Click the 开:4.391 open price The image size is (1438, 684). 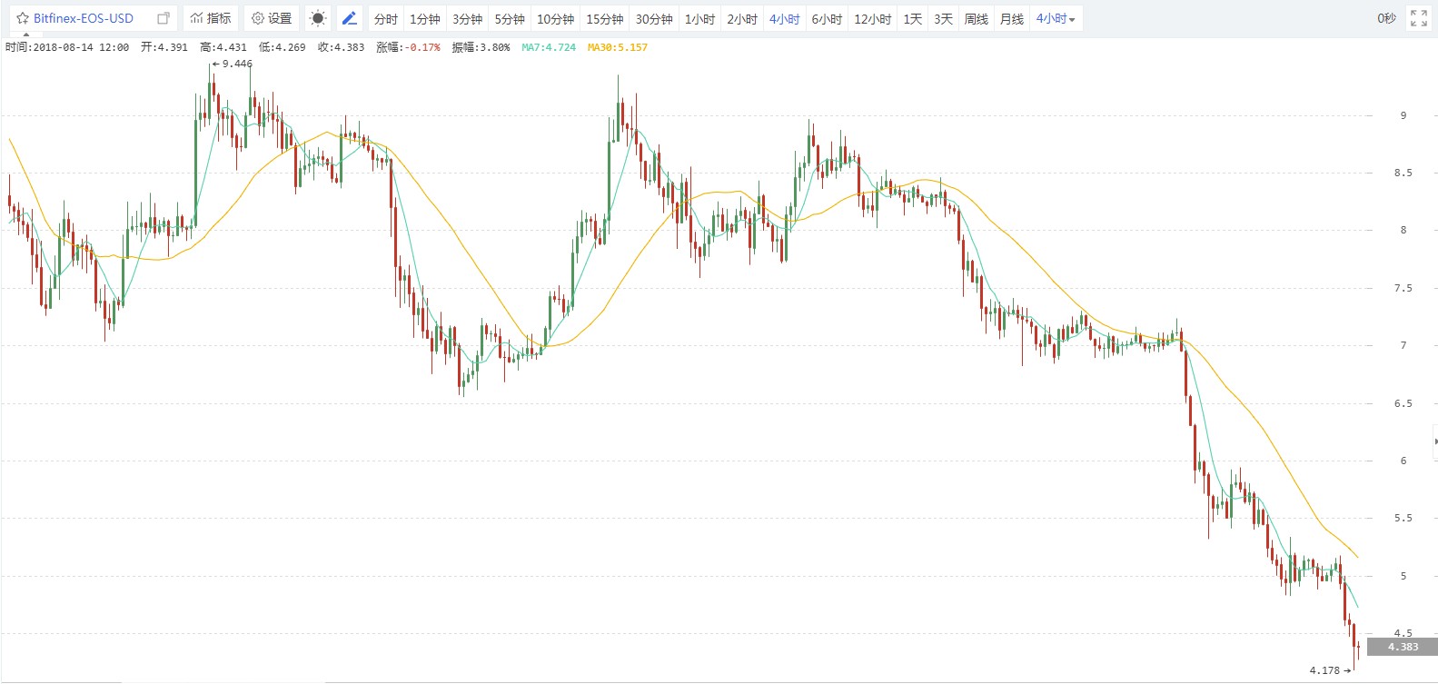pyautogui.click(x=164, y=47)
